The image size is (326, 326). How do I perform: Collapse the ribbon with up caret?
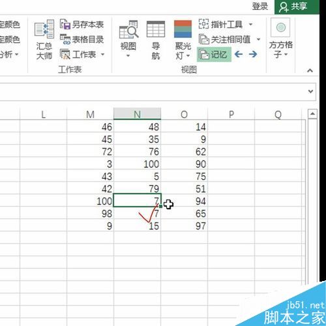pyautogui.click(x=310, y=70)
